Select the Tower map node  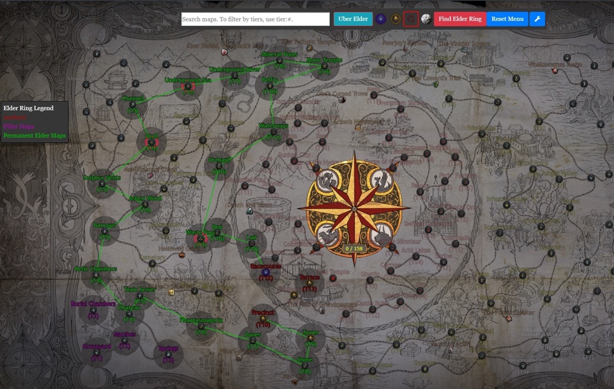click(311, 339)
